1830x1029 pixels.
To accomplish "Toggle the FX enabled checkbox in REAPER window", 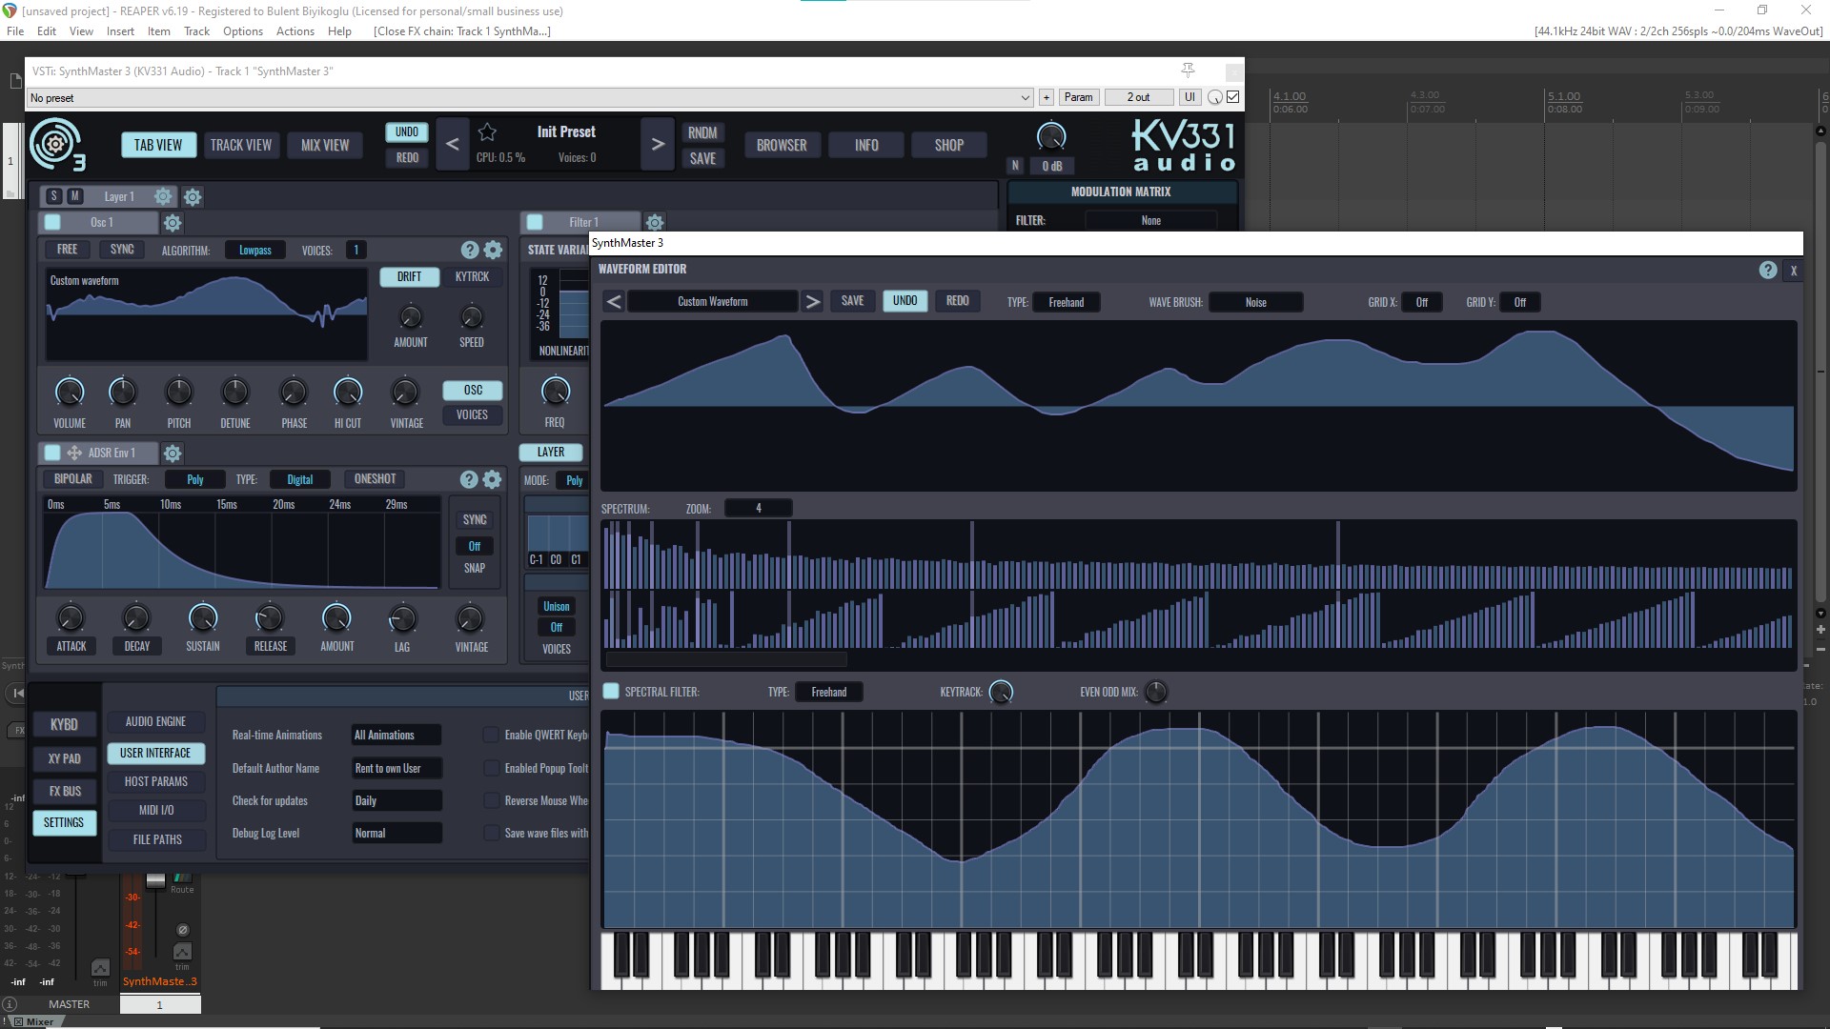I will [1233, 97].
